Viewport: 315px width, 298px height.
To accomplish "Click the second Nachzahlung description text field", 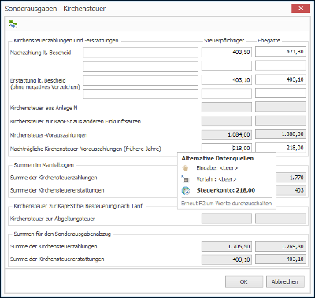I will (141, 66).
